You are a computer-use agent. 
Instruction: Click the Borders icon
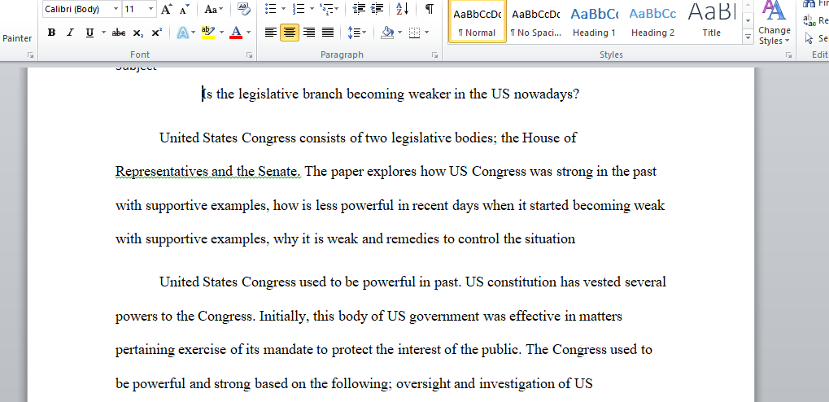pos(415,33)
